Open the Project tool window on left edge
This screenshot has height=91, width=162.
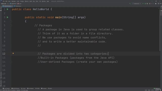(x=1, y=8)
